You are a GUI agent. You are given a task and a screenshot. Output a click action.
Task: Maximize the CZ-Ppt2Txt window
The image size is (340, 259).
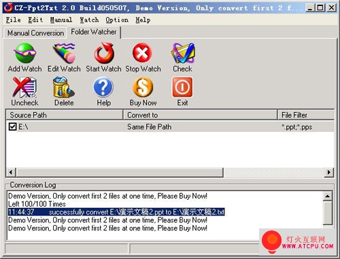click(x=320, y=8)
